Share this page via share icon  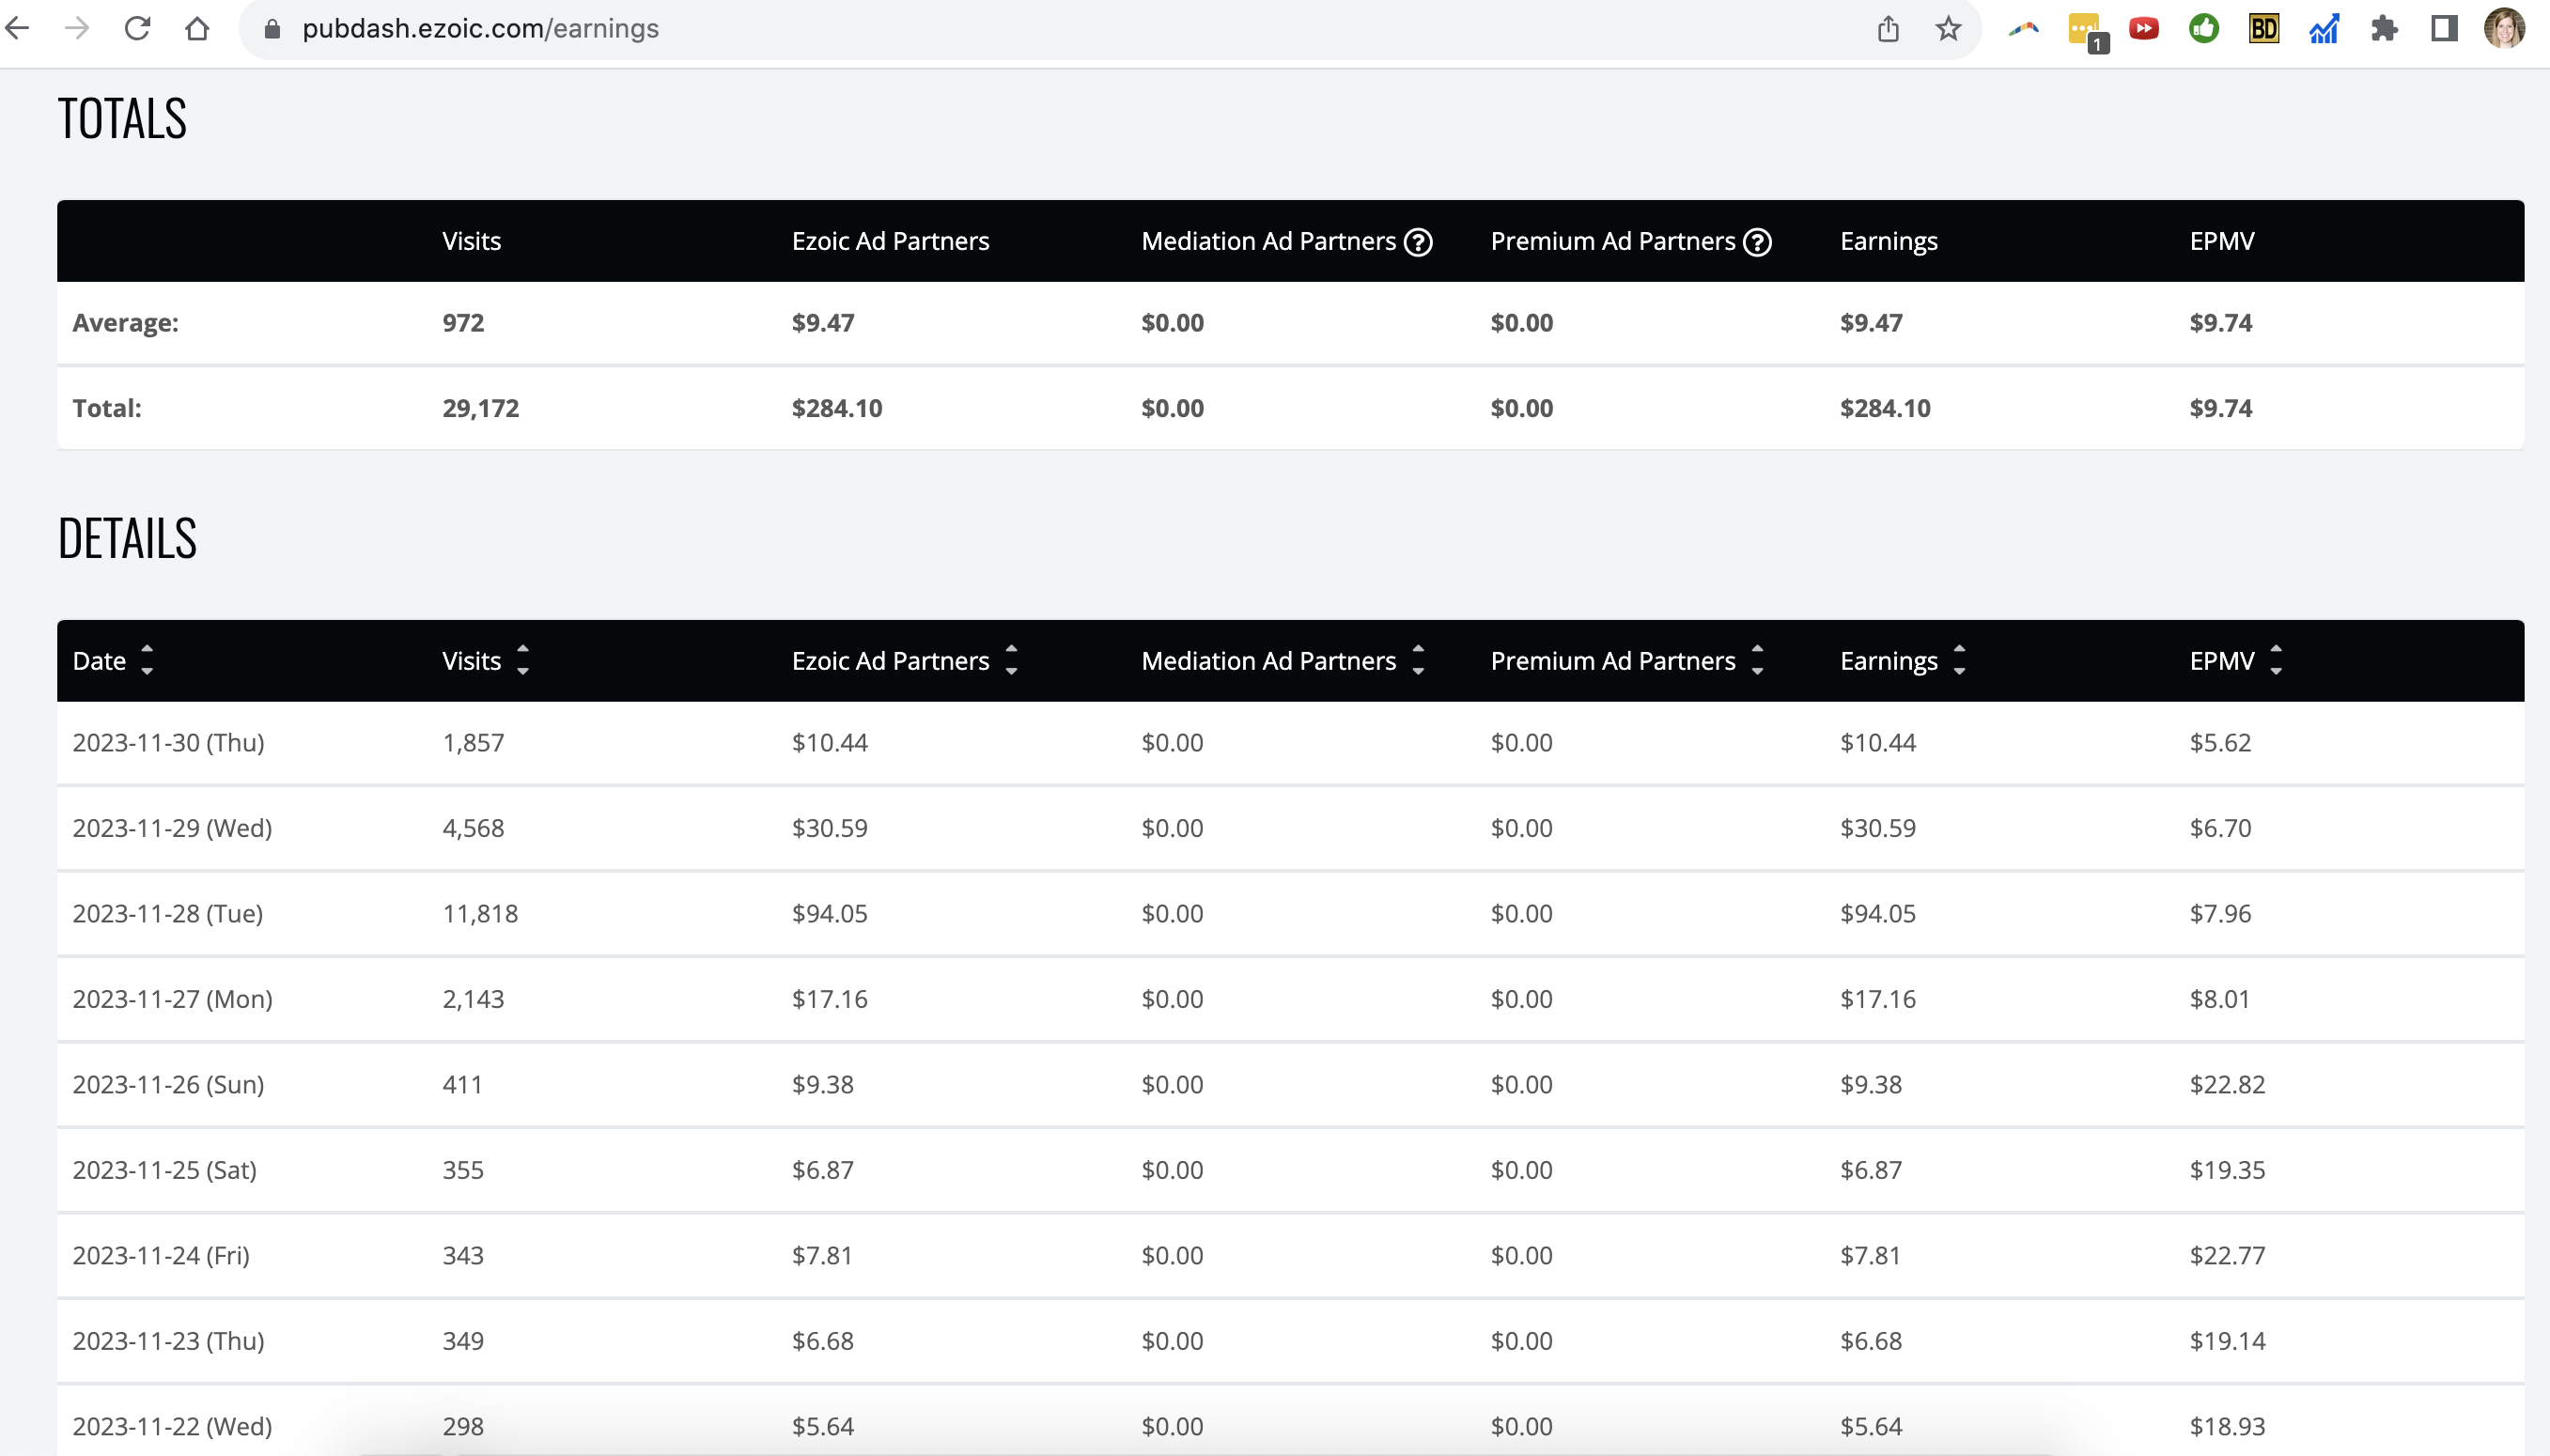1887,28
